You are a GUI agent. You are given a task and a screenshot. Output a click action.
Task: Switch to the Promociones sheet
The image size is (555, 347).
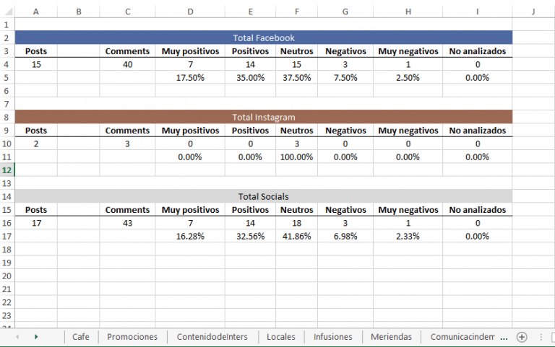click(x=132, y=337)
